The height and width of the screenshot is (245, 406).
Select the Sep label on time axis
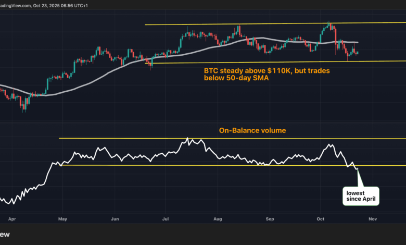click(269, 219)
